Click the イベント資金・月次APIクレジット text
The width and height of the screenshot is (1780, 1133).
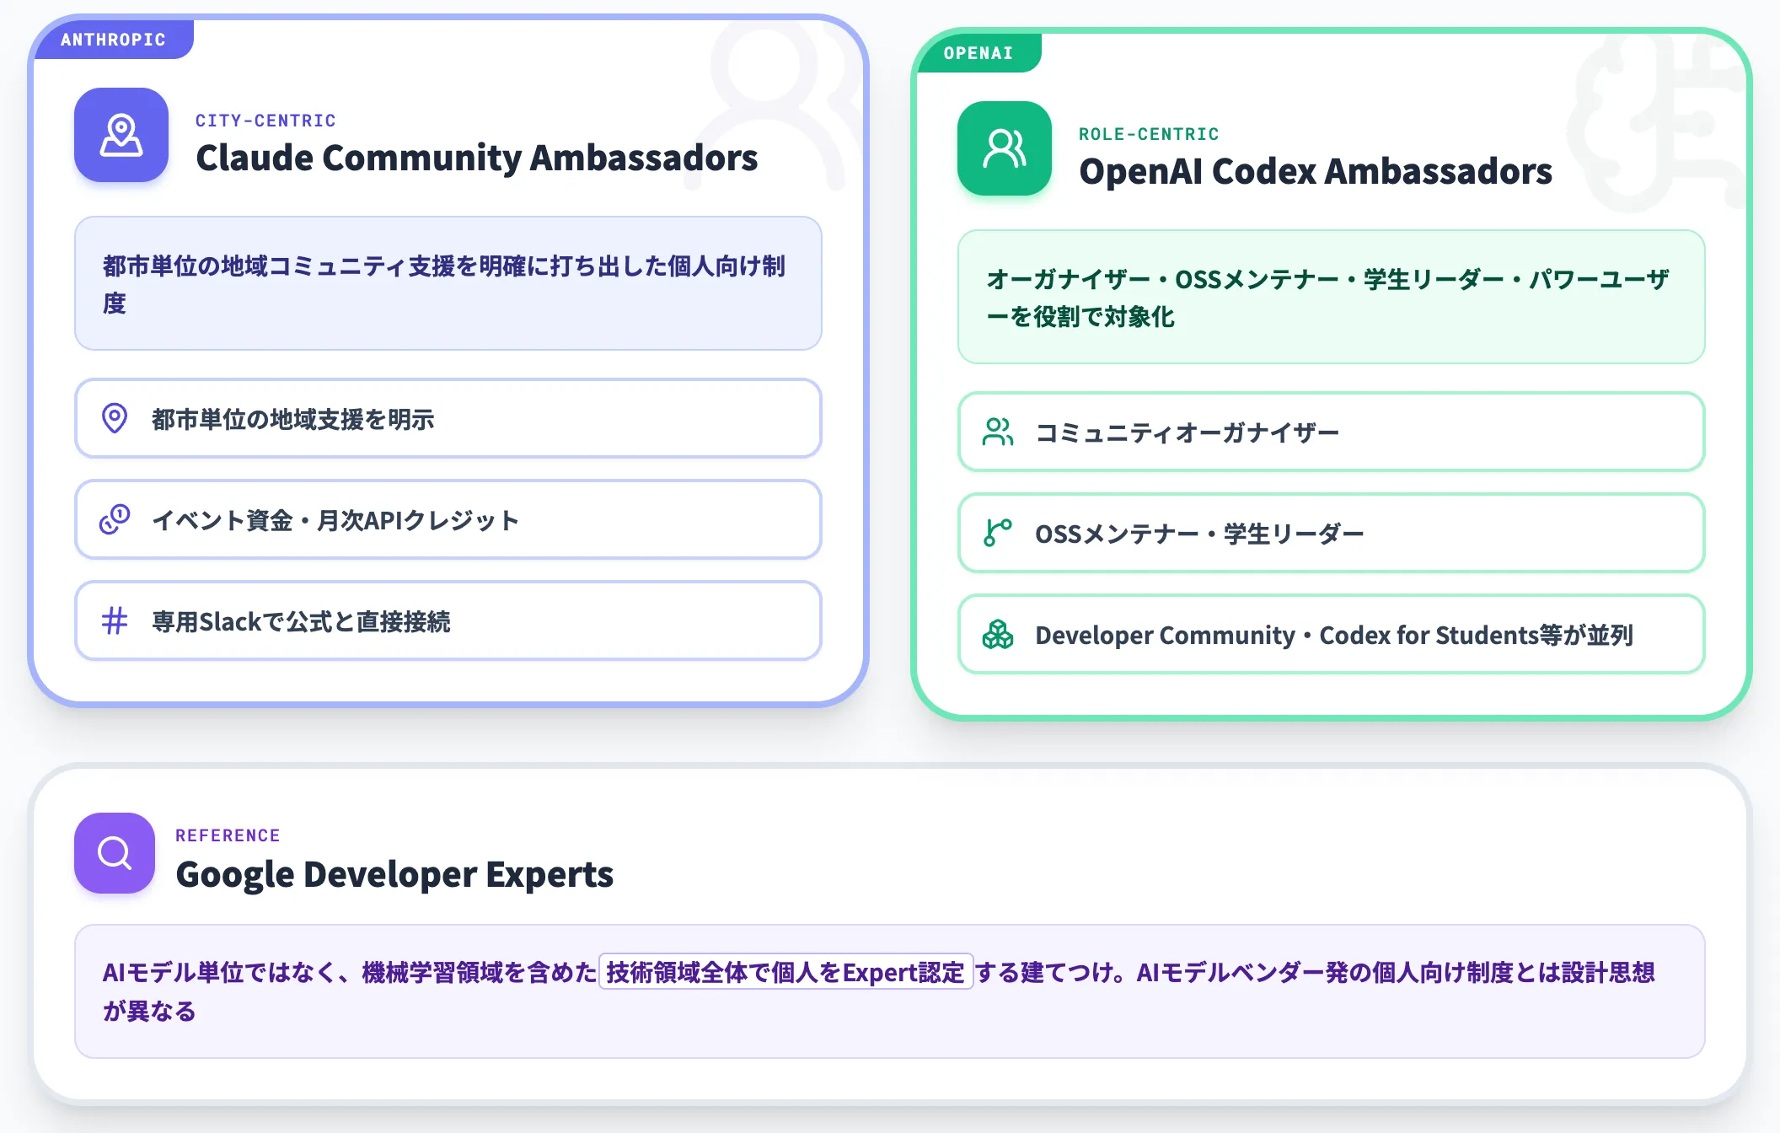pyautogui.click(x=335, y=520)
